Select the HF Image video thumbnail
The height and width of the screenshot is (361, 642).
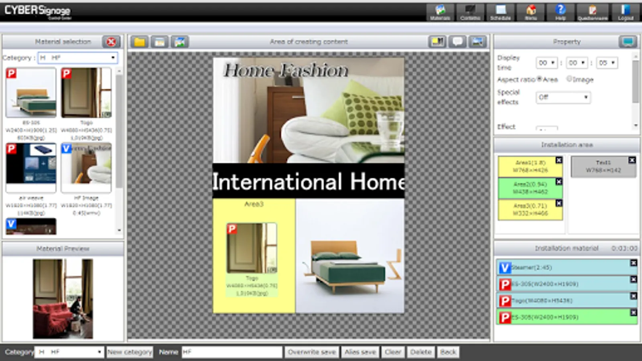[x=86, y=168]
